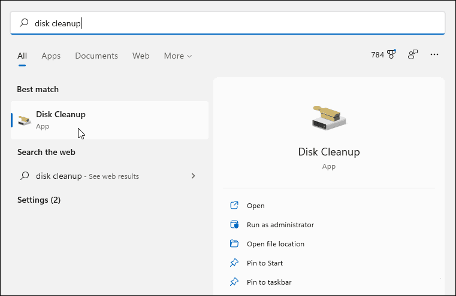
Task: Click the web search magnifier icon
Action: coord(25,176)
